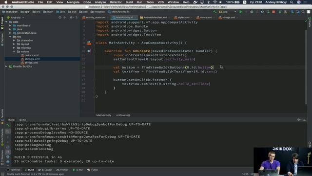Expand the layout folder
The image size is (312, 176).
(x=14, y=44)
